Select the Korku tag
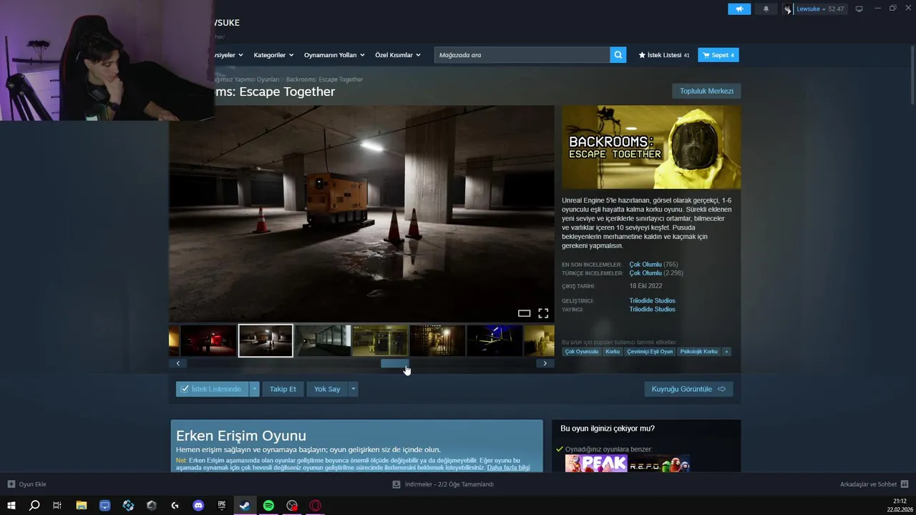The image size is (916, 515). (613, 351)
